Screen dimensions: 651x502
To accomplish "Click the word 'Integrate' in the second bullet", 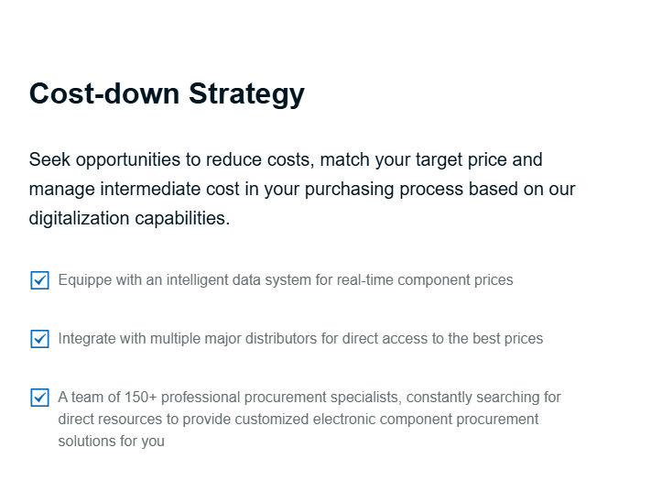I will [x=87, y=338].
